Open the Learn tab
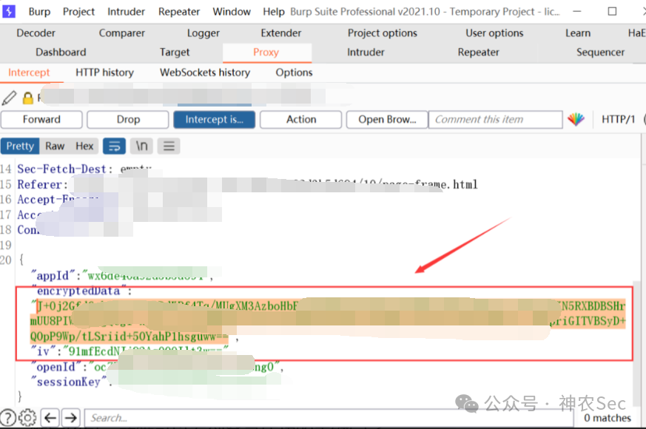 click(x=578, y=33)
